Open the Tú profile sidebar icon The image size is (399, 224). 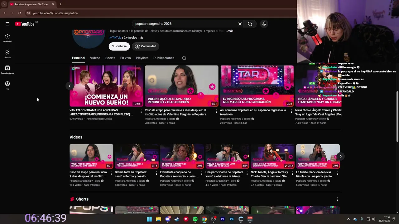point(7,86)
